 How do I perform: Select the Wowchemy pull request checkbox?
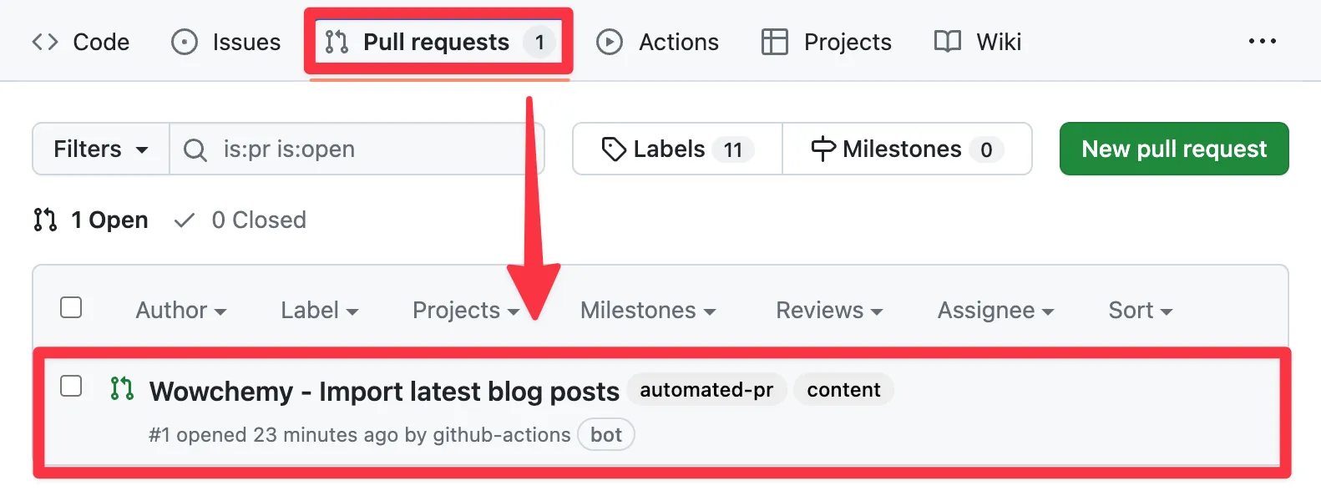click(71, 386)
